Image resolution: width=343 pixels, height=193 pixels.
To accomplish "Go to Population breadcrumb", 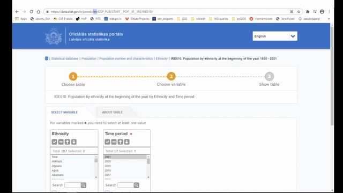I will (x=89, y=58).
